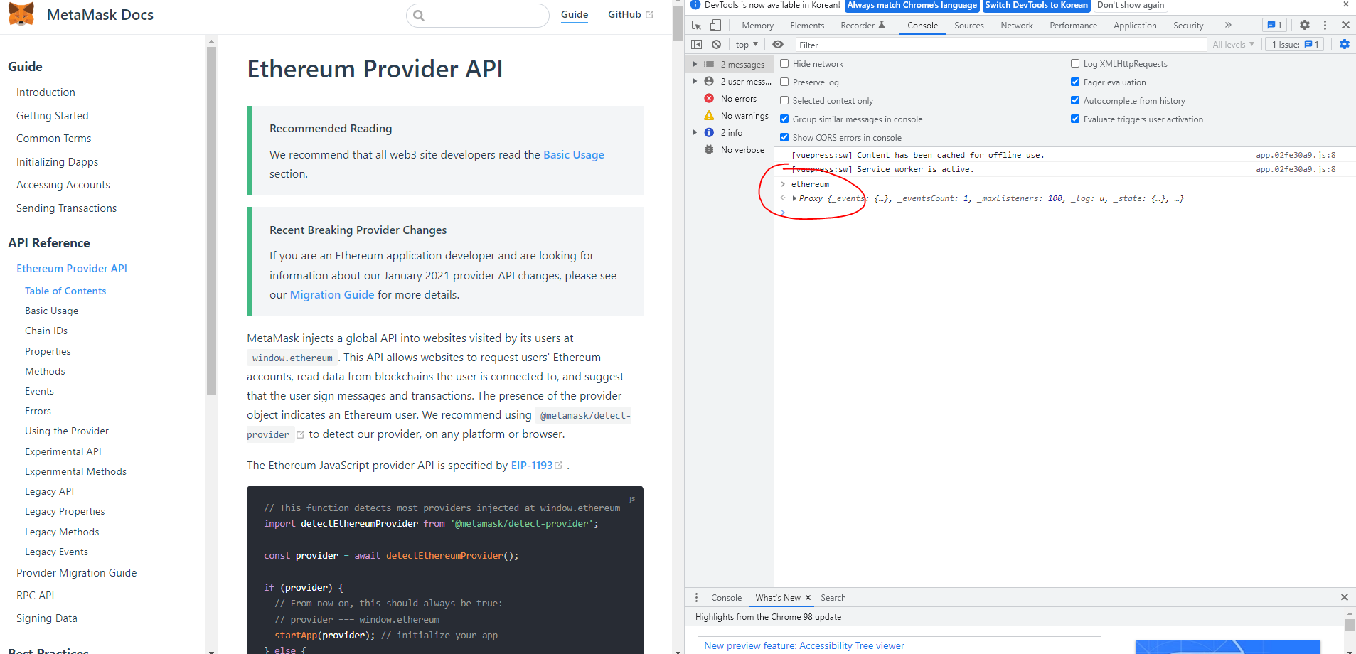Click the MetaMask fox logo

(21, 14)
